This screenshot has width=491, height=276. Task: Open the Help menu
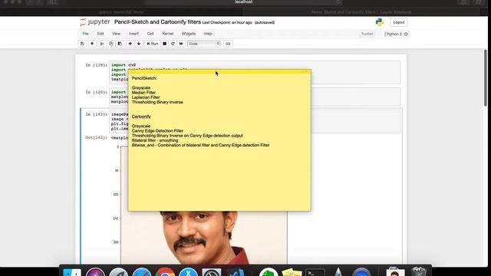click(208, 34)
